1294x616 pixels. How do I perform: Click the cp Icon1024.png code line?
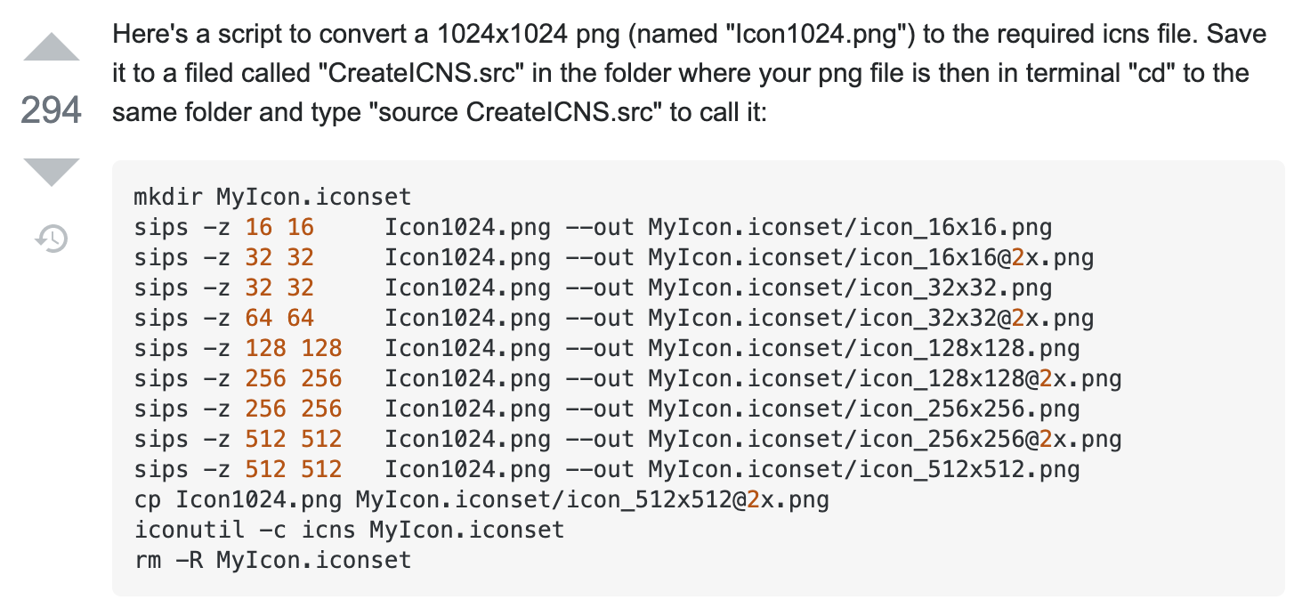481,500
